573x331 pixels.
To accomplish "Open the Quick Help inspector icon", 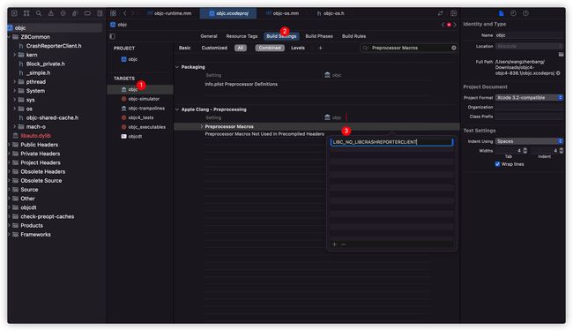I will coord(525,13).
